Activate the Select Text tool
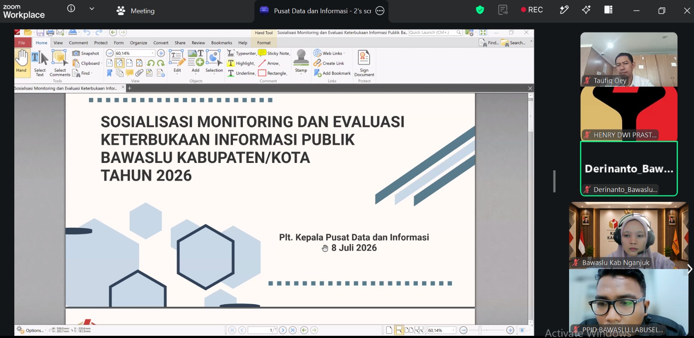 39,63
